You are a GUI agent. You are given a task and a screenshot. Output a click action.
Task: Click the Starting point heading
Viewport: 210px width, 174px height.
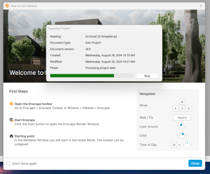[24, 136]
